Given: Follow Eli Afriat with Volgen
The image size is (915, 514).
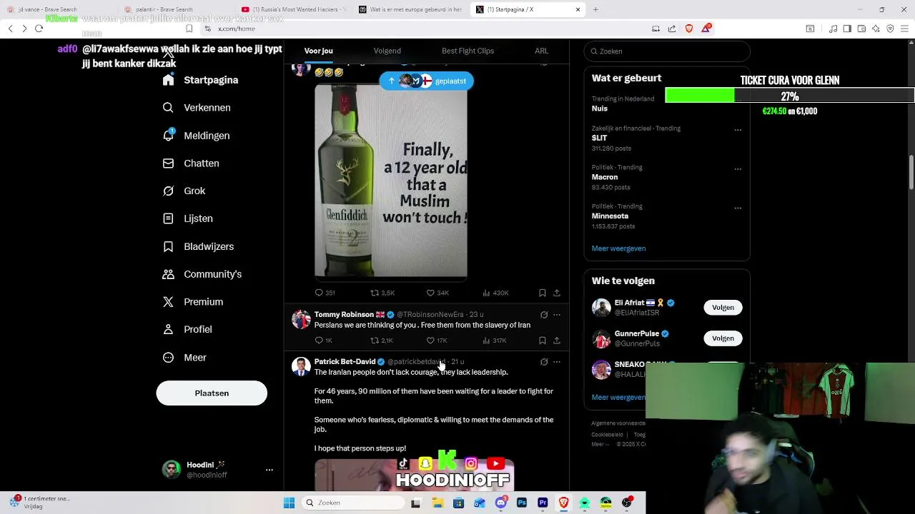Looking at the screenshot, I should click(723, 308).
